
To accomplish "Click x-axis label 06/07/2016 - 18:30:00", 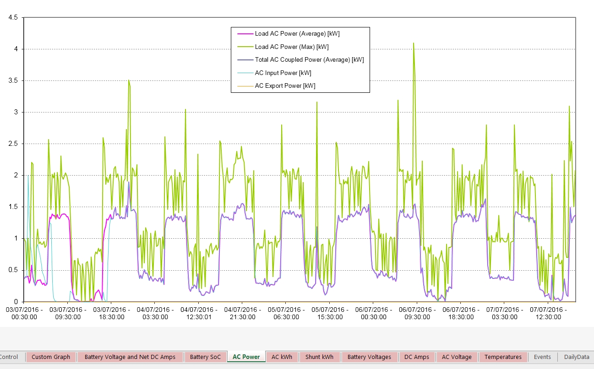I will [x=461, y=313].
